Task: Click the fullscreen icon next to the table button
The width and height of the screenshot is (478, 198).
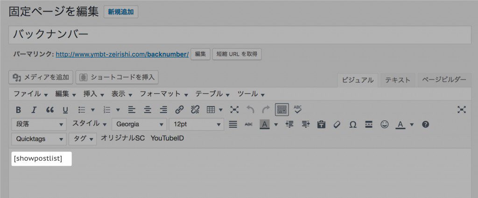Action: [x=234, y=110]
